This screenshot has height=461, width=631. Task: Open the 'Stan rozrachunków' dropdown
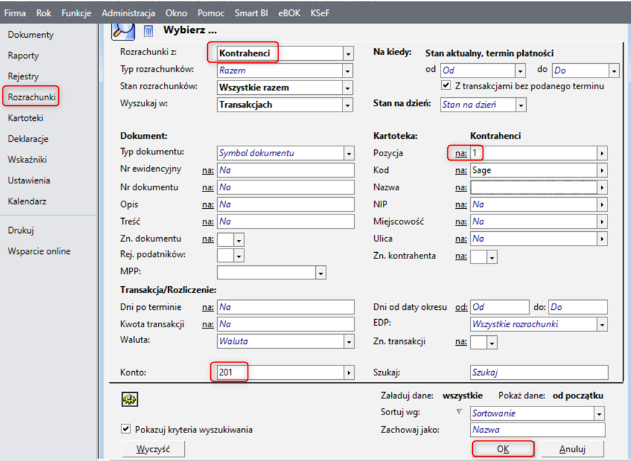[x=348, y=87]
